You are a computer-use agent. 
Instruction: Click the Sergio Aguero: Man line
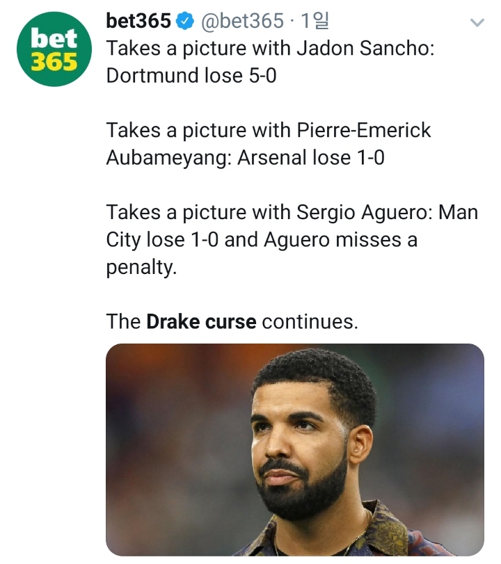pyautogui.click(x=292, y=212)
